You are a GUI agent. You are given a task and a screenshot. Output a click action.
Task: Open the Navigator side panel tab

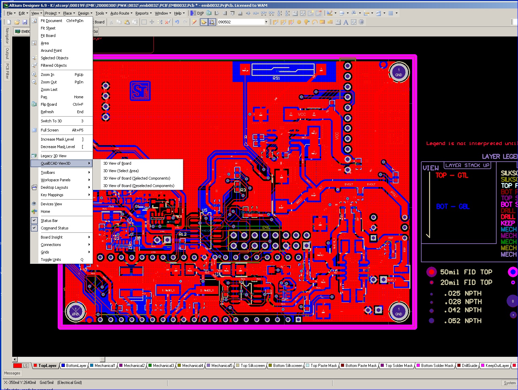[7, 36]
